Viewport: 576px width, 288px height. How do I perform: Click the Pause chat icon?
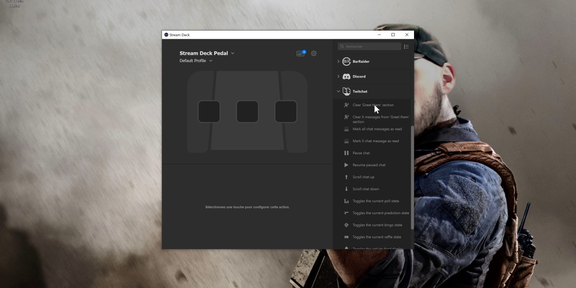[x=346, y=153]
